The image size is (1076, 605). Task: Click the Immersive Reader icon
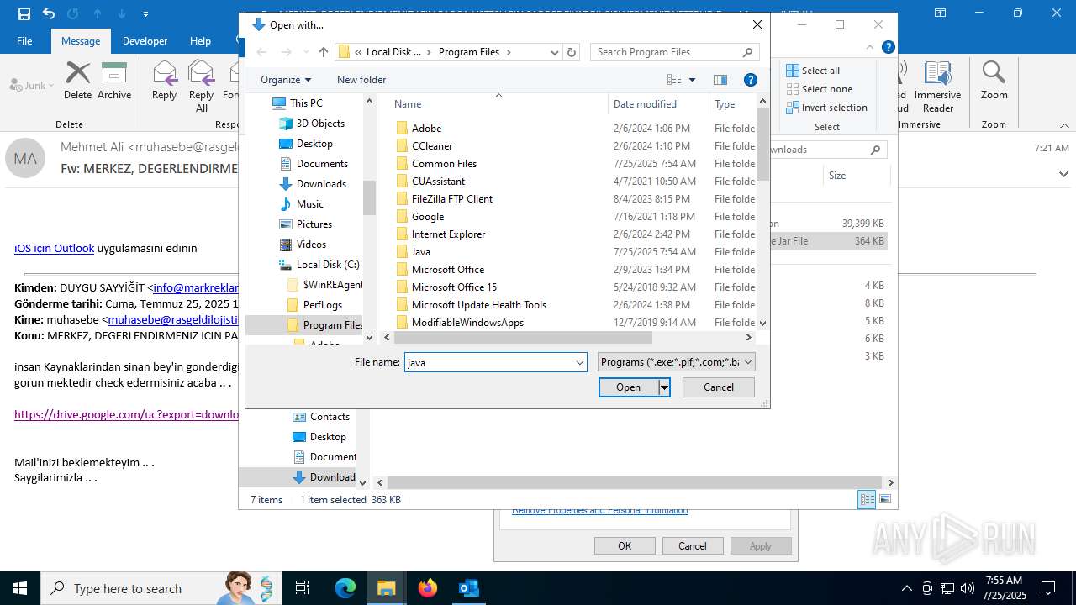[938, 86]
